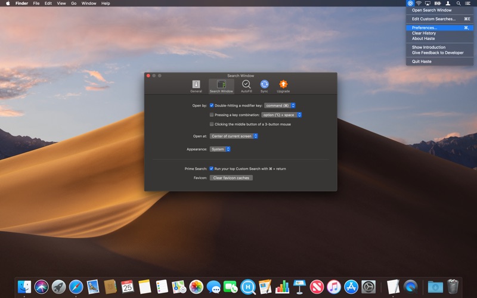Screen dimensions: 477x298
Task: Open Messages from the dock
Action: click(x=213, y=287)
